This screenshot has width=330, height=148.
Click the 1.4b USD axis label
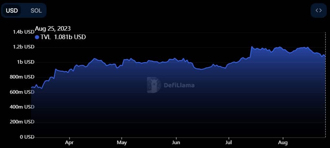point(24,32)
